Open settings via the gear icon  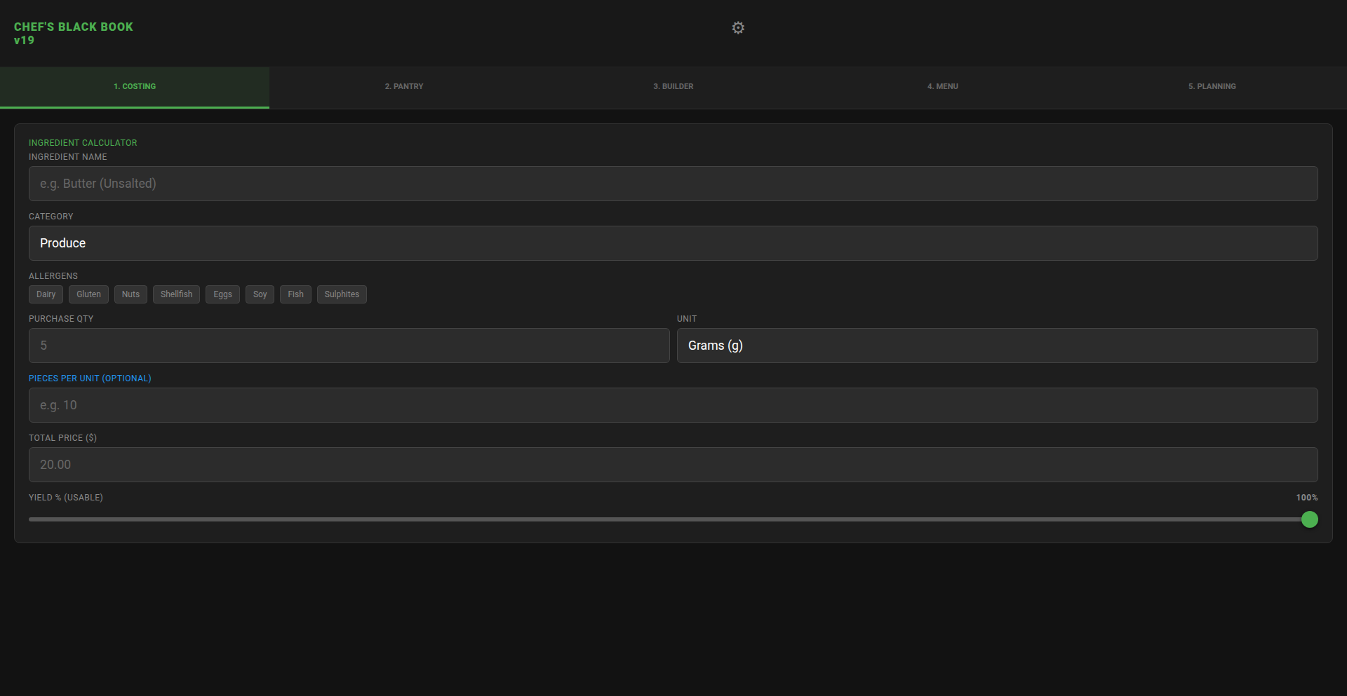(x=738, y=28)
